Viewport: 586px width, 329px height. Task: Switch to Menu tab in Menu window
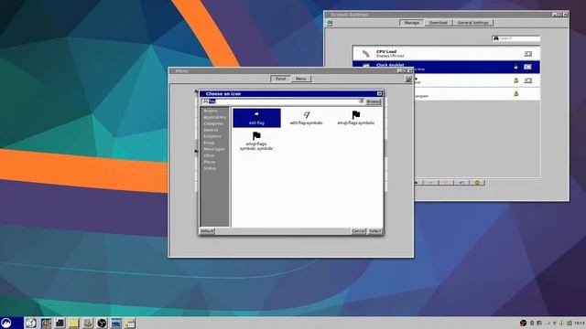pyautogui.click(x=301, y=79)
